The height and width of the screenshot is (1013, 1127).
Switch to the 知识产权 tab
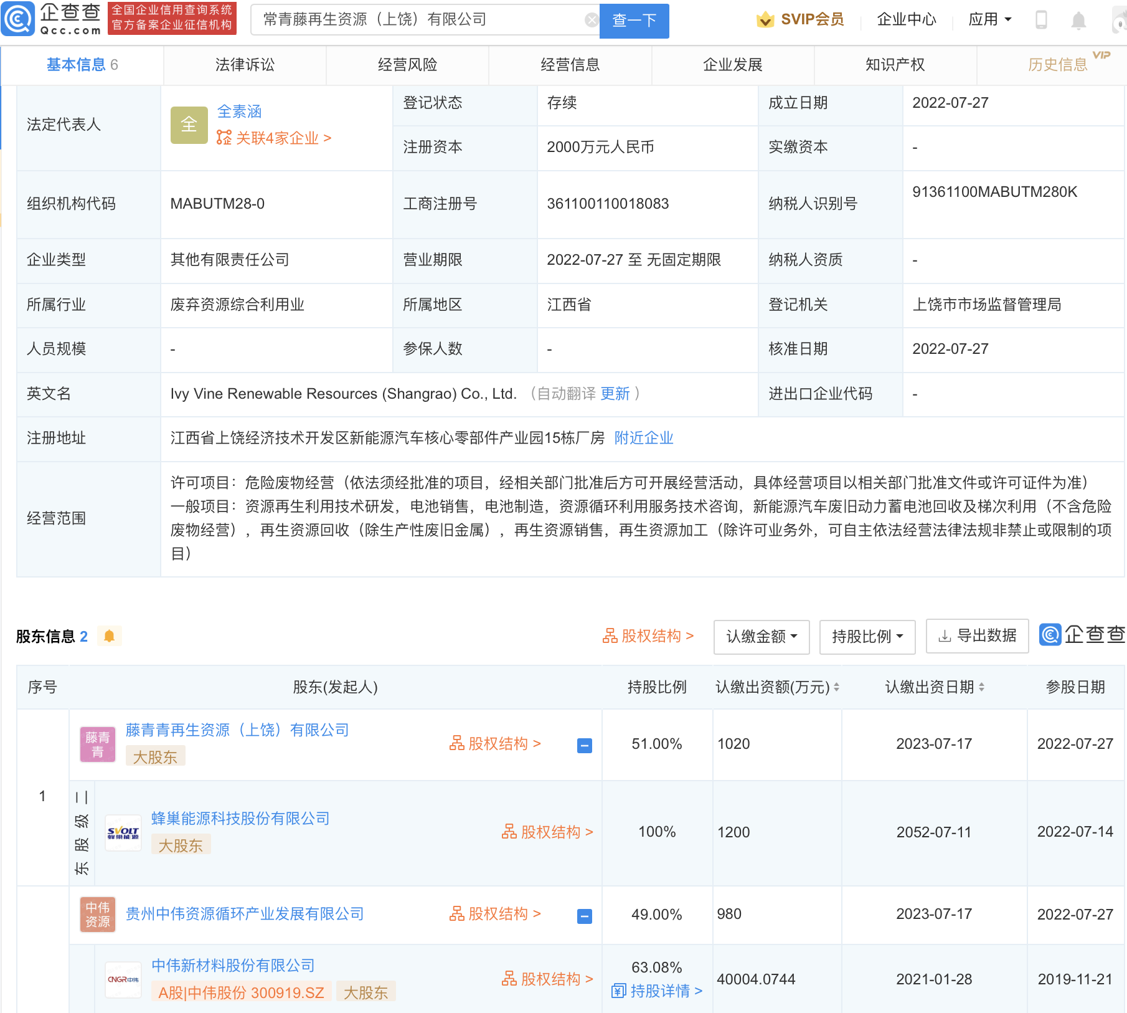point(895,65)
